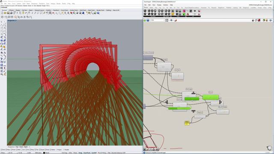Toggle Gumball in Rhino status bar
The image size is (274, 154).
(94, 153)
